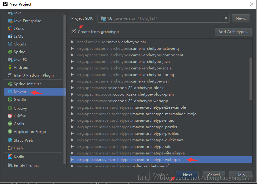Viewport: 257px width, 184px height.
Task: Click the Static Web globe icon
Action: (10, 140)
